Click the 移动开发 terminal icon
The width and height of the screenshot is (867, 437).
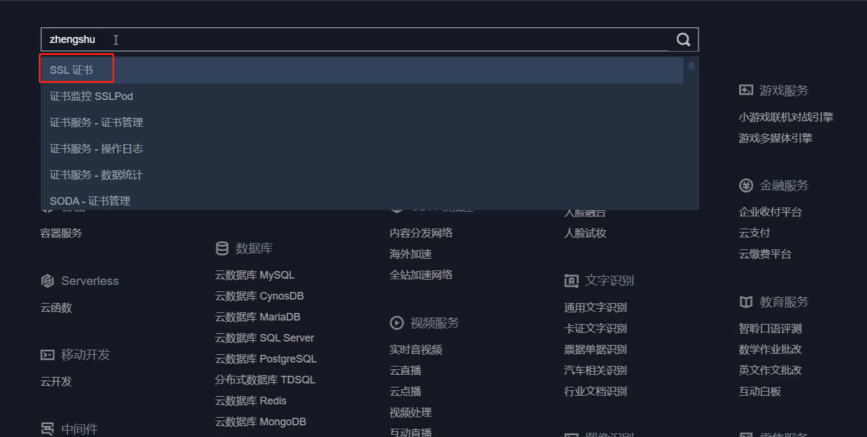click(x=47, y=355)
